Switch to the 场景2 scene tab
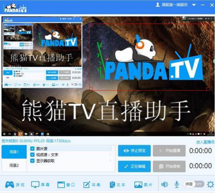 coord(14,165)
